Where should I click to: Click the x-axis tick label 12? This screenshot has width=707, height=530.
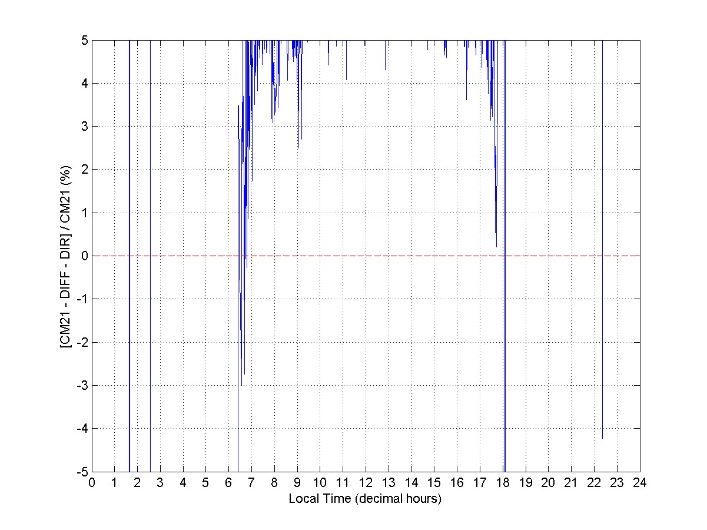coord(366,482)
